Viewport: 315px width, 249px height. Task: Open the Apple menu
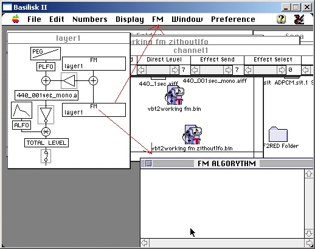16,19
